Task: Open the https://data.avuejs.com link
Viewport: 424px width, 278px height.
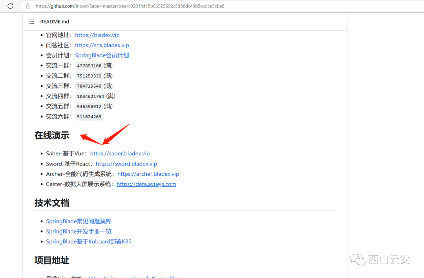Action: (x=146, y=184)
